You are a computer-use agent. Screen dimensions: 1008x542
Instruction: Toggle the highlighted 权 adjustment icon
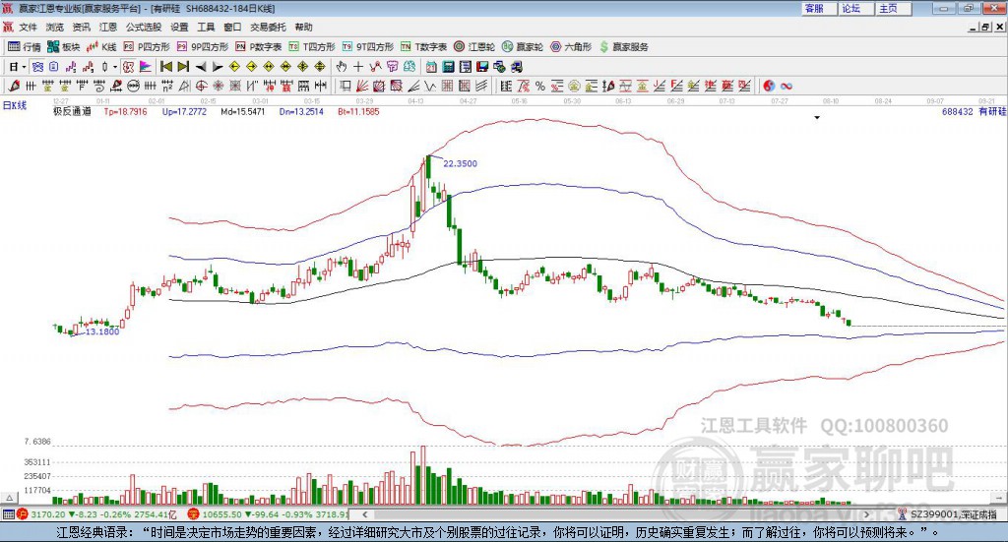click(129, 67)
